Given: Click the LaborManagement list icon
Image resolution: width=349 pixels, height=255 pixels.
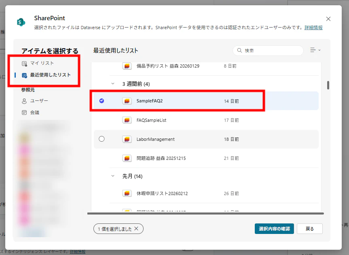Looking at the screenshot, I should click(x=127, y=139).
